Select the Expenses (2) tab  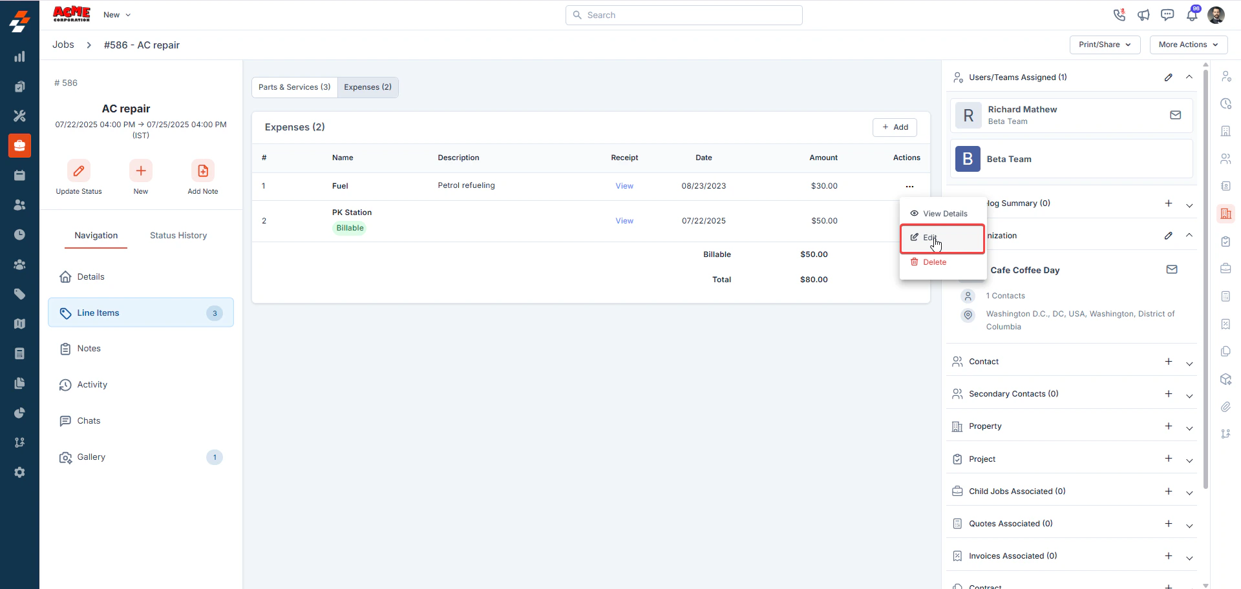pos(368,87)
